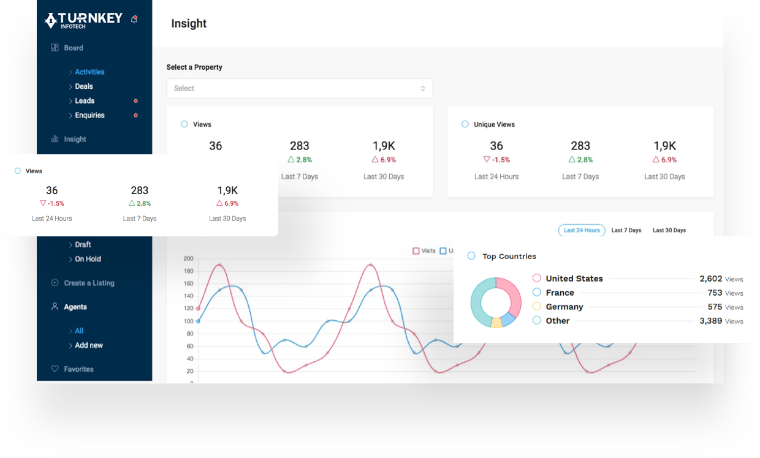The width and height of the screenshot is (760, 458).
Task: Click the Turnkey Infotech logo
Action: point(83,20)
